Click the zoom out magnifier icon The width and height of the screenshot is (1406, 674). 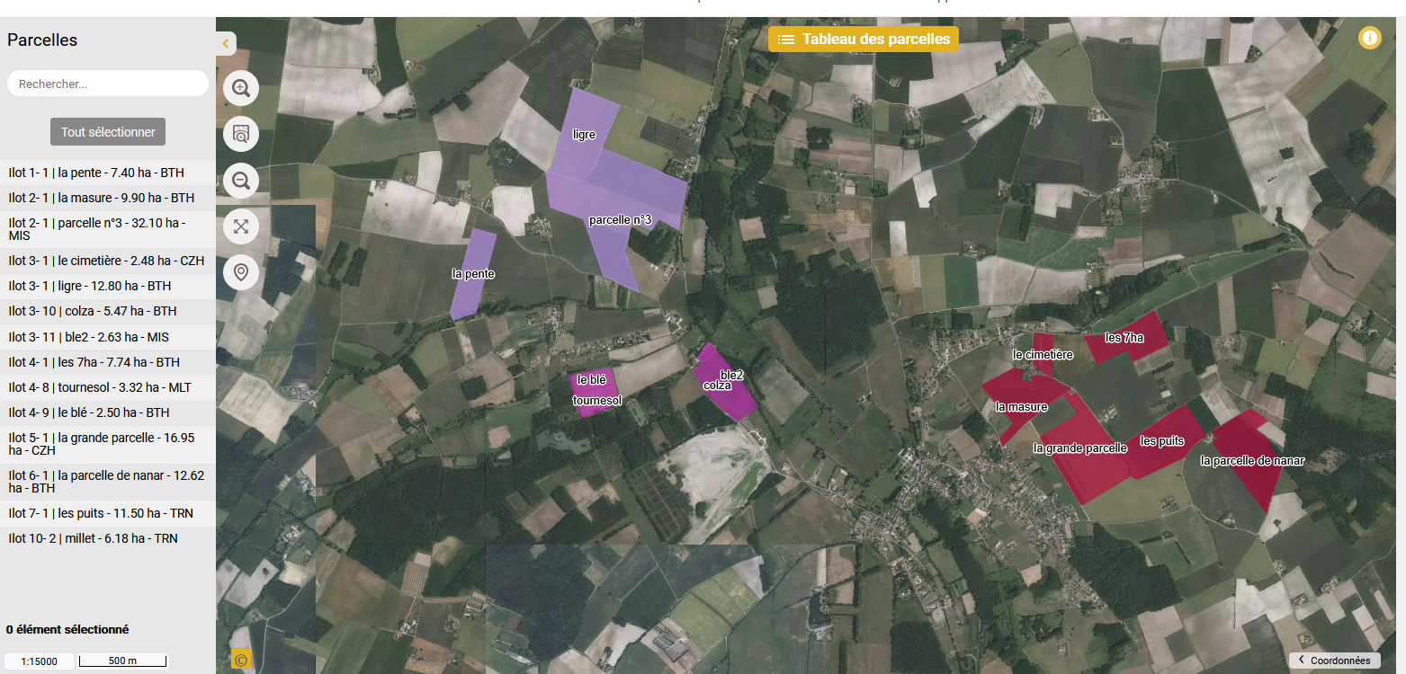click(241, 181)
